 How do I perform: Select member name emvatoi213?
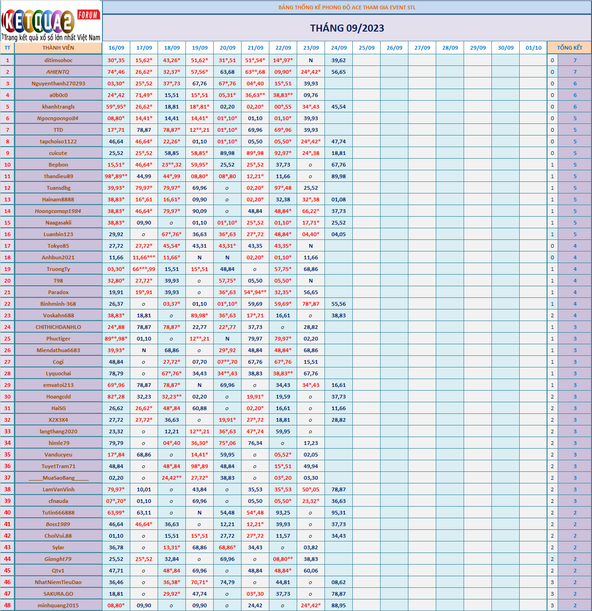click(58, 385)
